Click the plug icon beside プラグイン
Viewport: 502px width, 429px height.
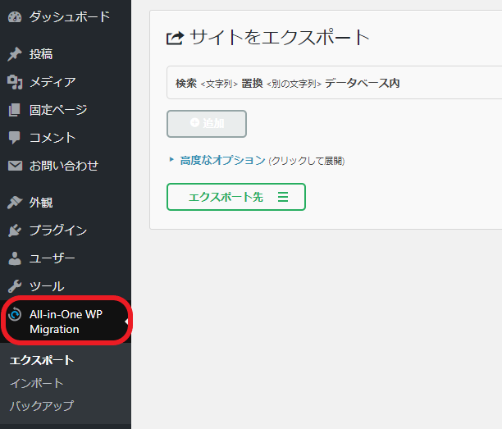tap(15, 230)
